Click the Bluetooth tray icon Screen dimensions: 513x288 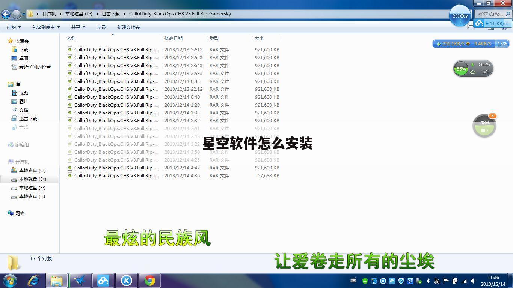pyautogui.click(x=428, y=280)
